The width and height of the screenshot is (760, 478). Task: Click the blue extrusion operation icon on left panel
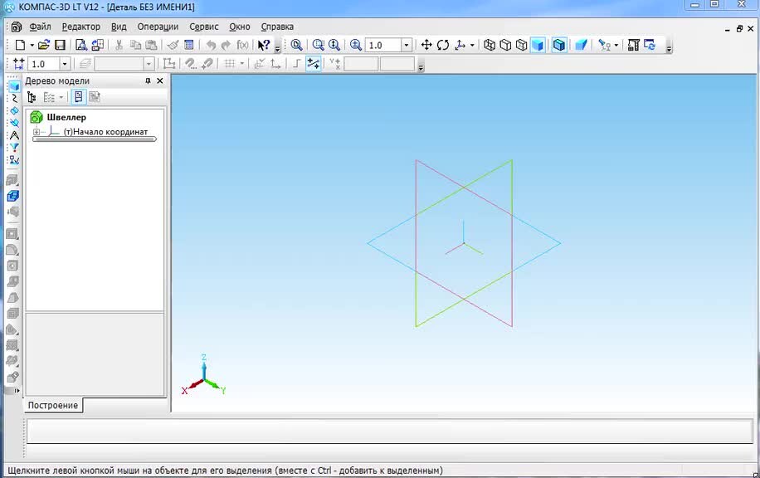coord(13,196)
